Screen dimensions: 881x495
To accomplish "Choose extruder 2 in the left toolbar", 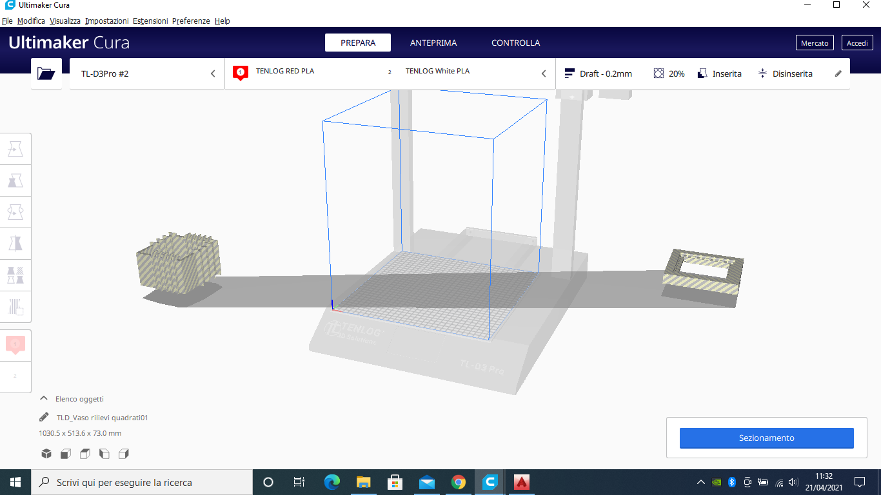I will point(15,376).
